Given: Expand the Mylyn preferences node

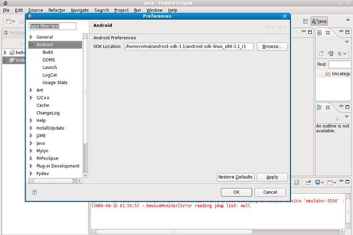Looking at the screenshot, I should [x=31, y=151].
